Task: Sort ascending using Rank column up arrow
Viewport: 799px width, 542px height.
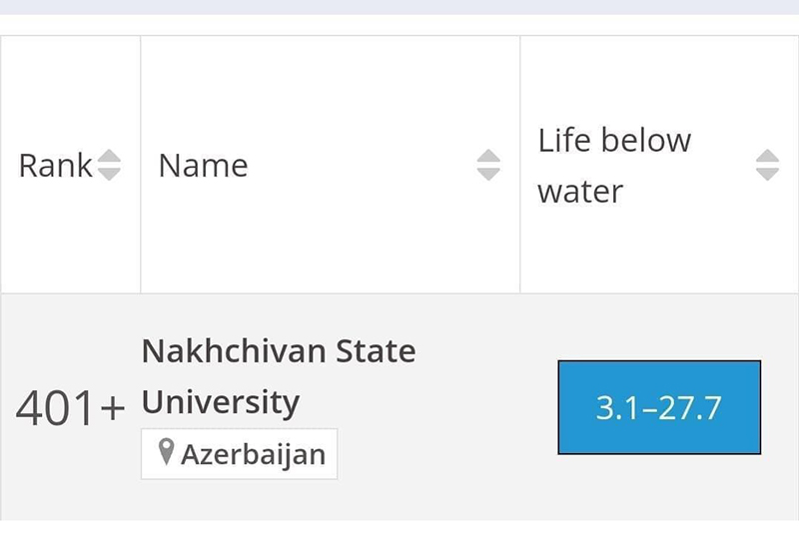Action: (x=109, y=157)
